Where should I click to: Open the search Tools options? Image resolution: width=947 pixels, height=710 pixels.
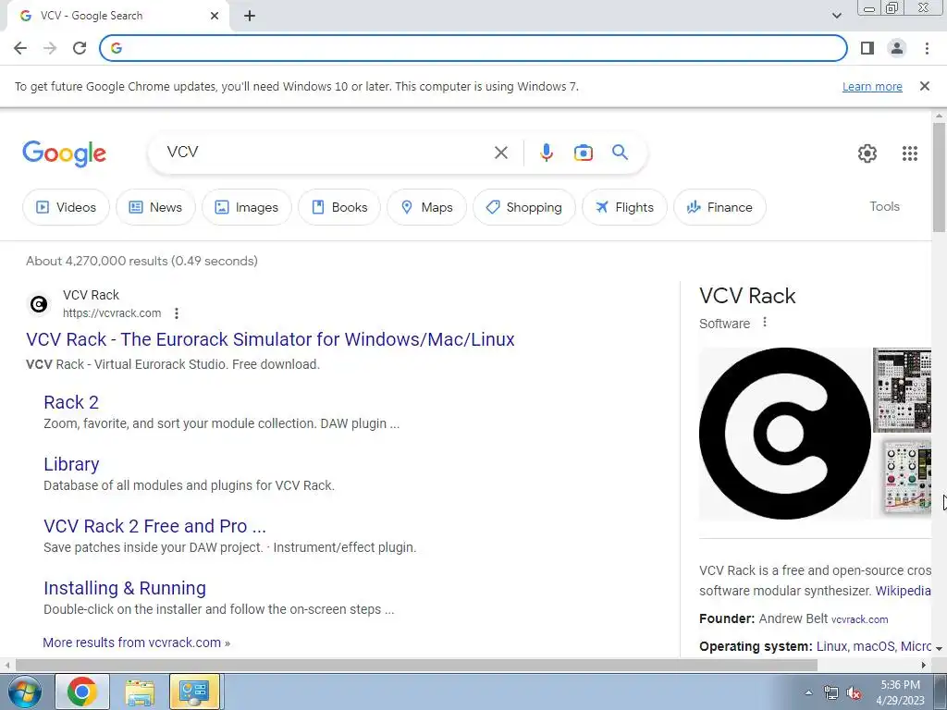coord(884,206)
